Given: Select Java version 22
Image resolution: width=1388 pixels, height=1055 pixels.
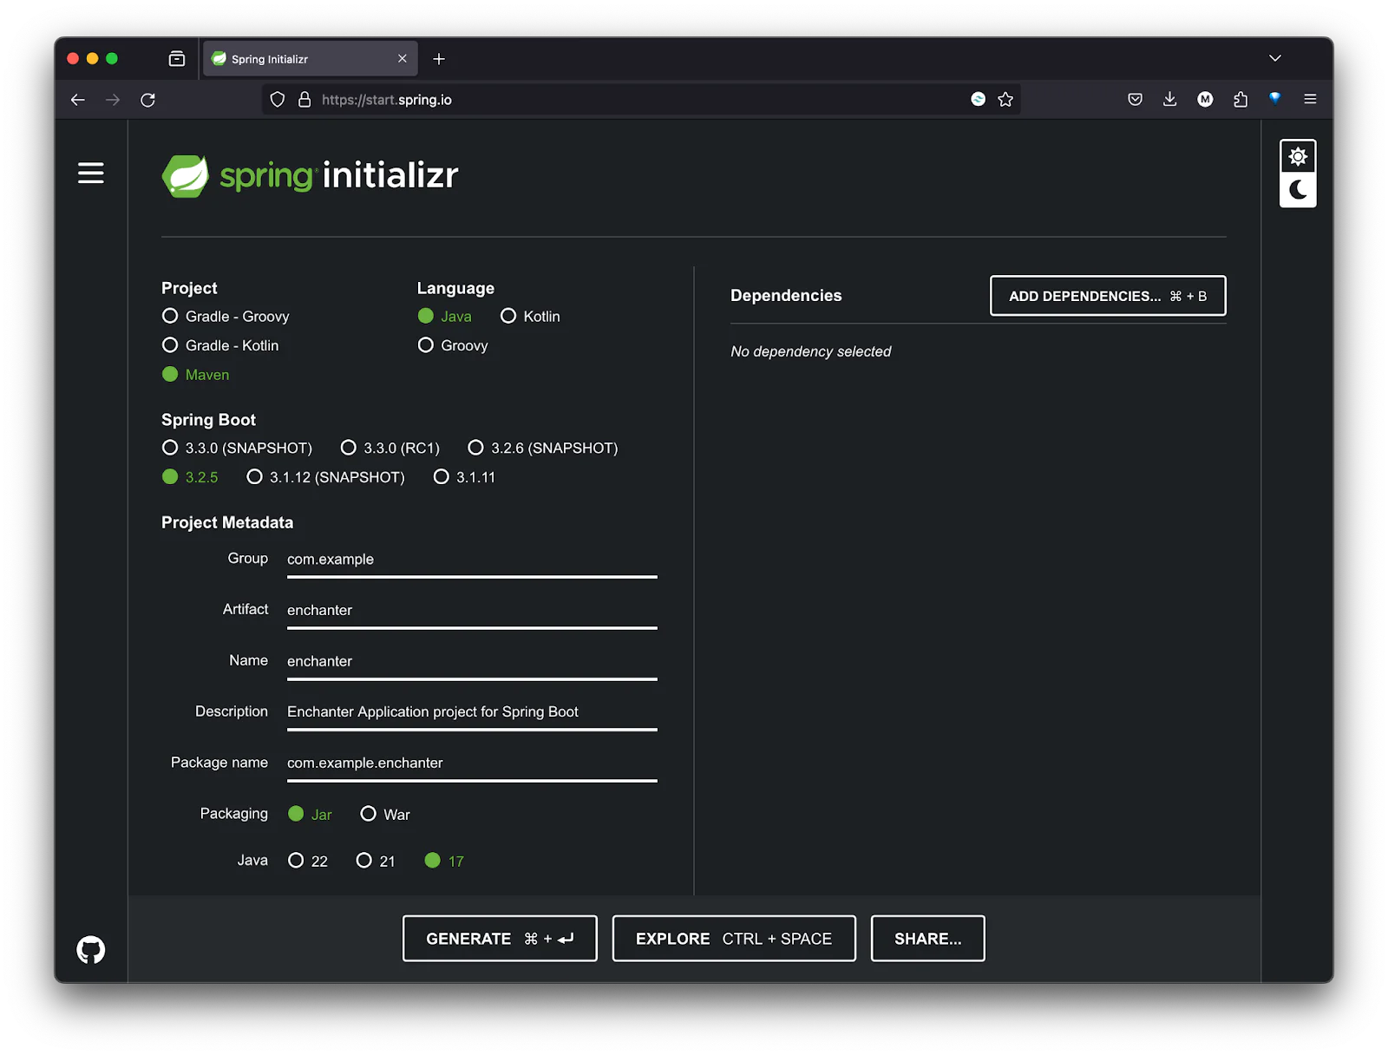Looking at the screenshot, I should (308, 861).
